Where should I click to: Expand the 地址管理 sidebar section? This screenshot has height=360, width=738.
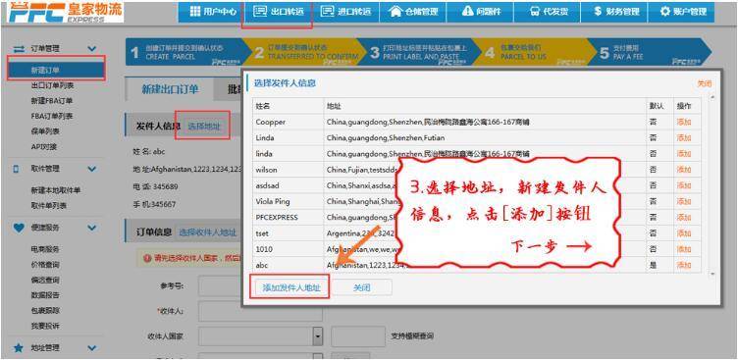(92, 348)
